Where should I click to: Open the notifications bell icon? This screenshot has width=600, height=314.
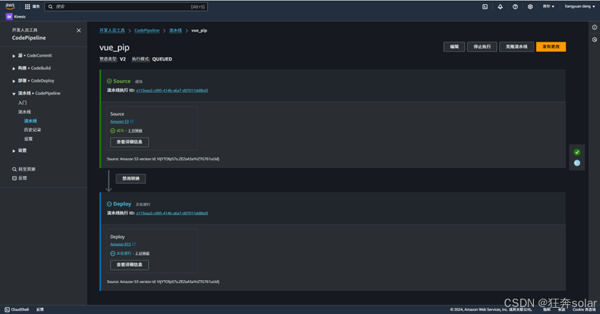pyautogui.click(x=500, y=6)
